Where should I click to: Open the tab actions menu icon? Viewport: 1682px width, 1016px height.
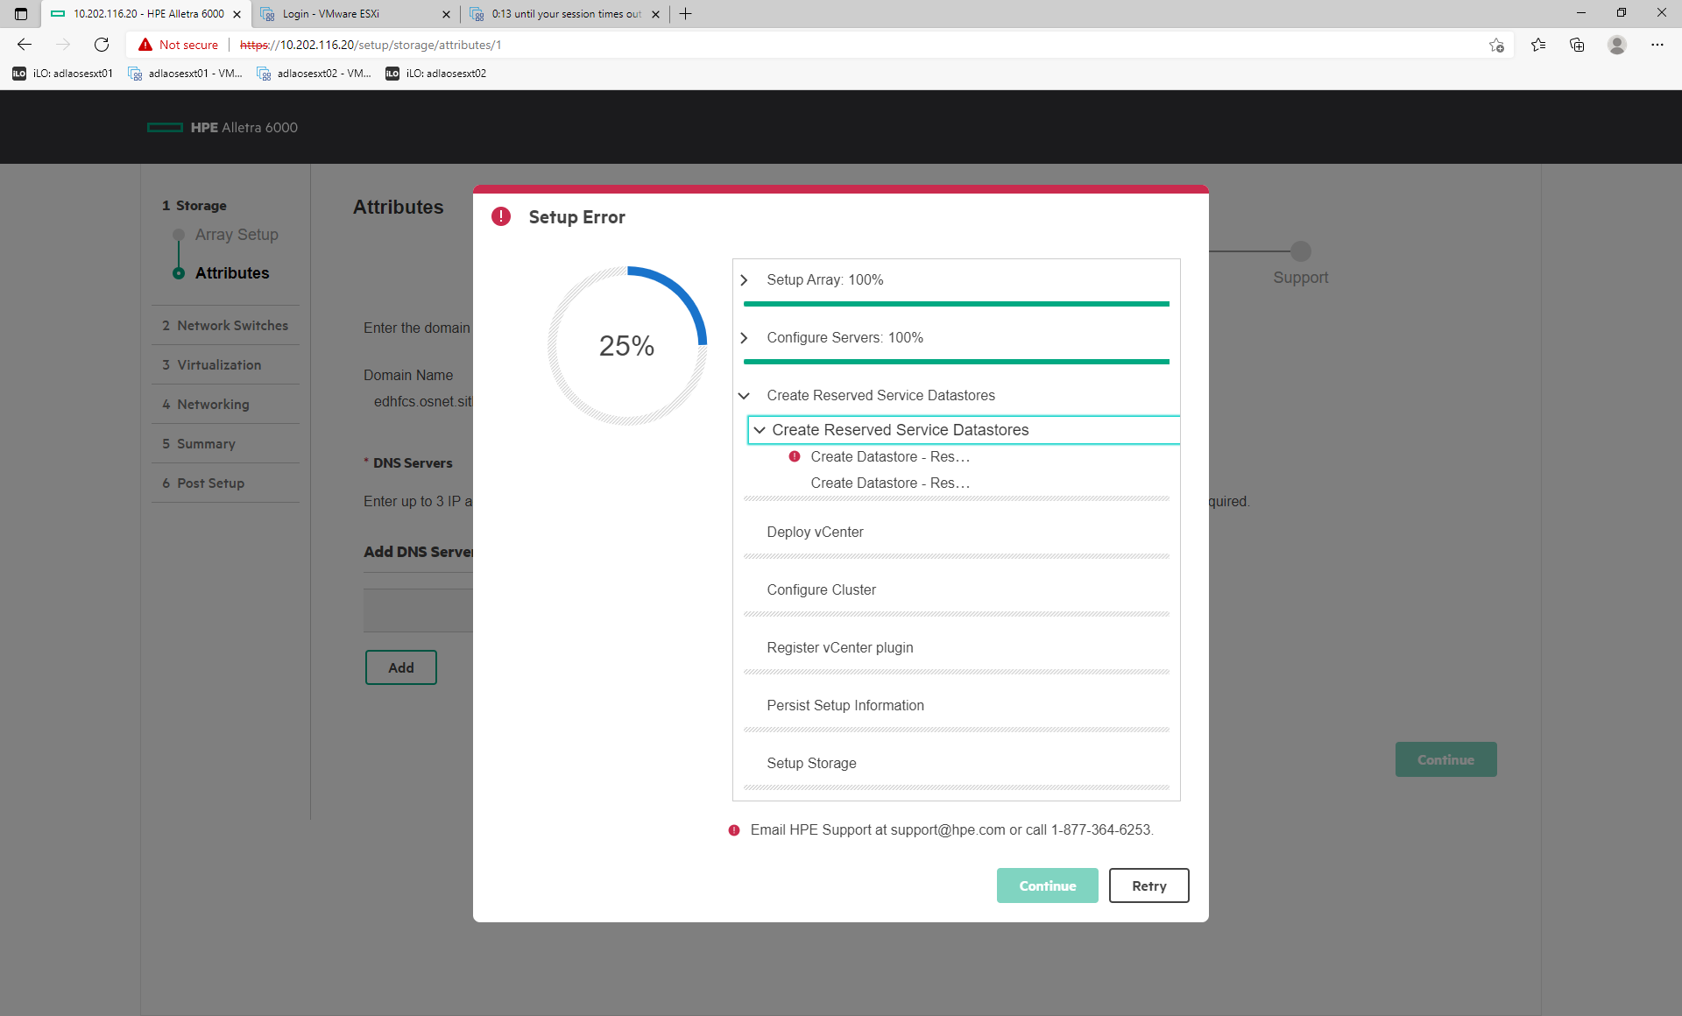(21, 13)
